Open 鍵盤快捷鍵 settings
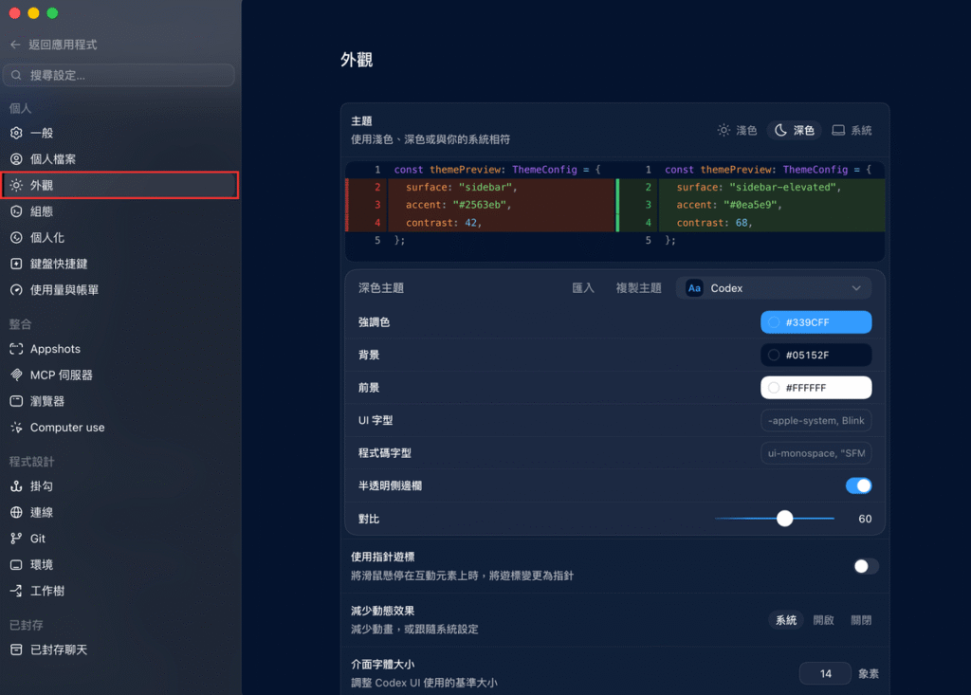The height and width of the screenshot is (695, 971). click(x=119, y=264)
